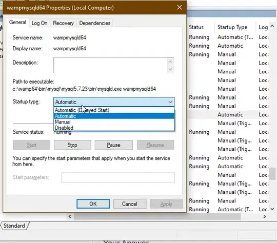This screenshot has height=243, width=277.
Task: Confirm with the OK button
Action: [93, 204]
